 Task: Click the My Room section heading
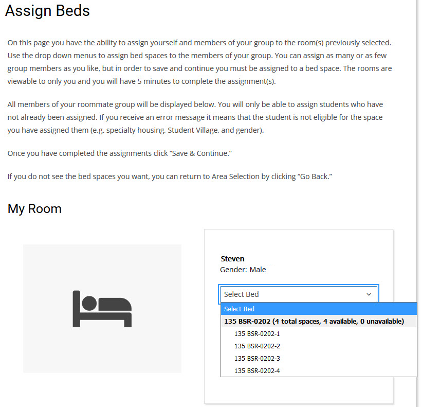tap(34, 209)
